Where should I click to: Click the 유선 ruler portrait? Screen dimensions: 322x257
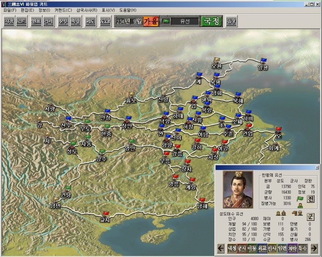click(x=238, y=190)
